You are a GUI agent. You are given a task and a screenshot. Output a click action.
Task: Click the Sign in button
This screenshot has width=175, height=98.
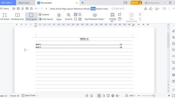click(136, 3)
